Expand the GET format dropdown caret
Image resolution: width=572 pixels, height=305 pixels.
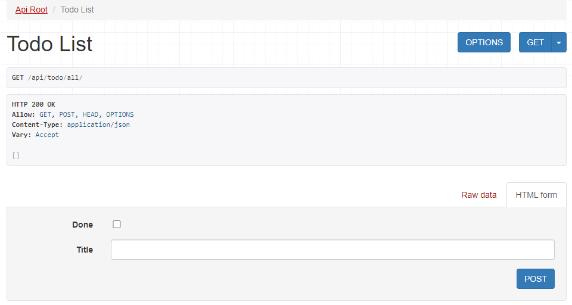(x=559, y=42)
